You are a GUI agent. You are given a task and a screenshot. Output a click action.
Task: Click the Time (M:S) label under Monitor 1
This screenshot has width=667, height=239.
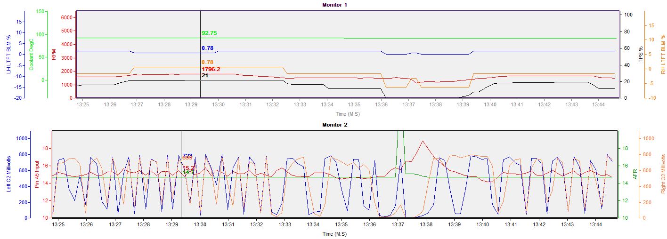[x=347, y=113]
